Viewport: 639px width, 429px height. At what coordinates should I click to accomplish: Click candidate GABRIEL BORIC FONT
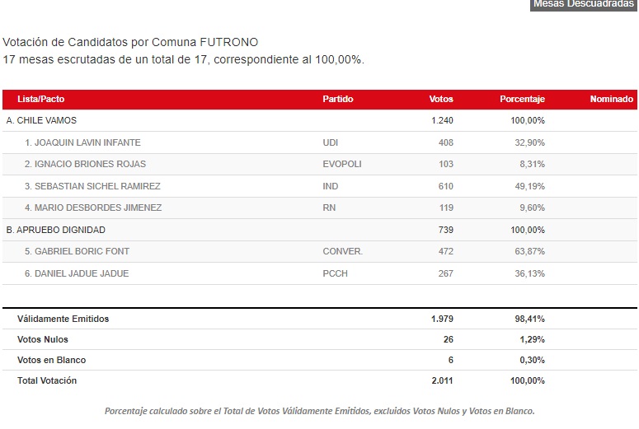point(77,251)
